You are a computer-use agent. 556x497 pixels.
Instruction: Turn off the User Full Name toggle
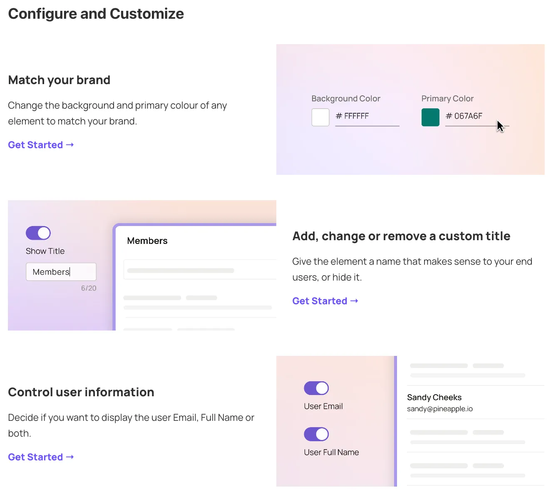tap(316, 434)
